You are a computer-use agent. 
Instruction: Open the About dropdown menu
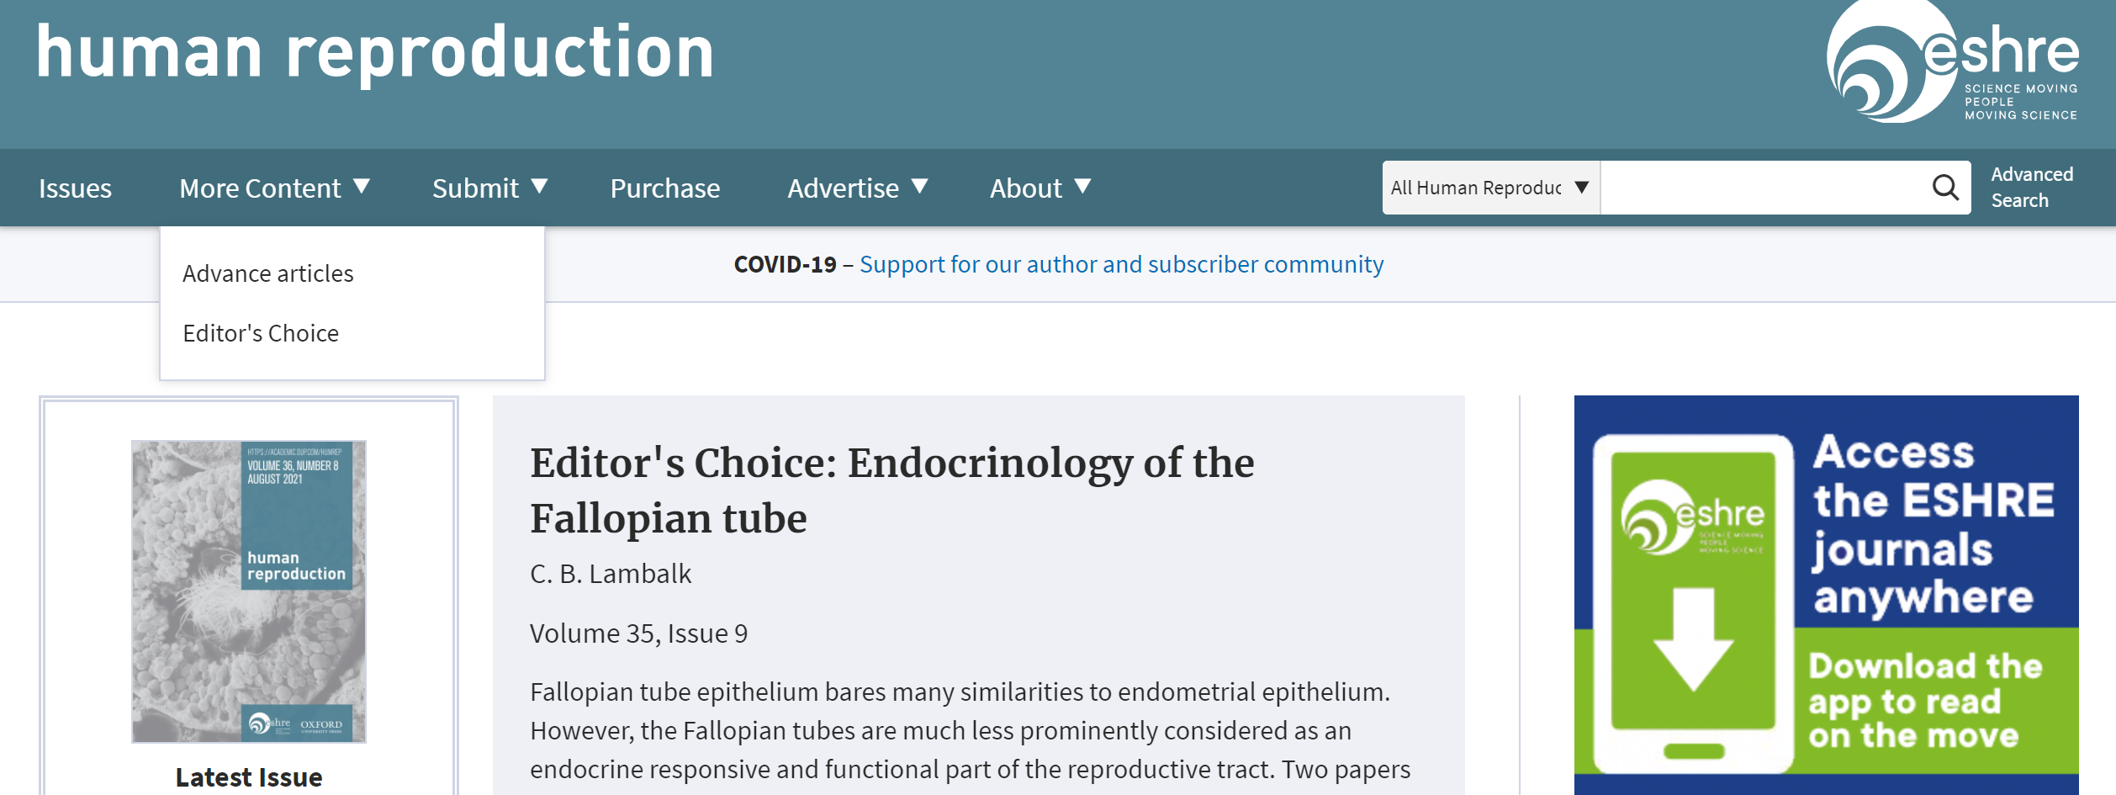point(1040,188)
